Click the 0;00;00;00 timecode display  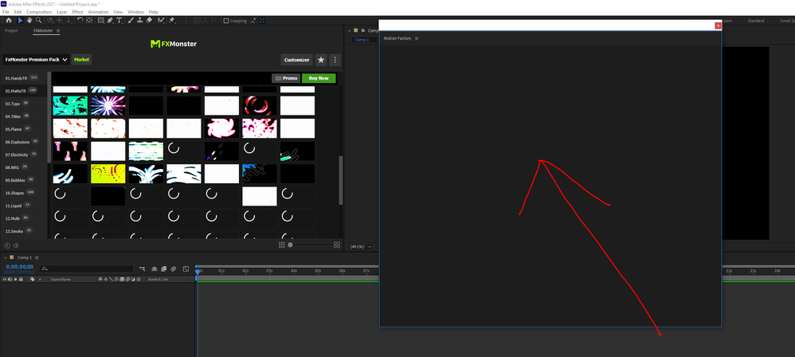pos(19,266)
